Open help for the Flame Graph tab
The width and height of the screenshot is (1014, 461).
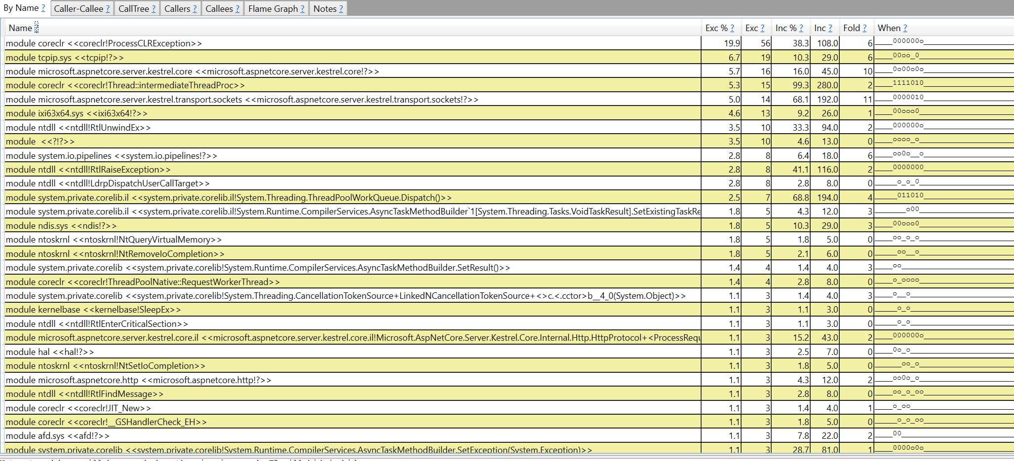pos(302,8)
